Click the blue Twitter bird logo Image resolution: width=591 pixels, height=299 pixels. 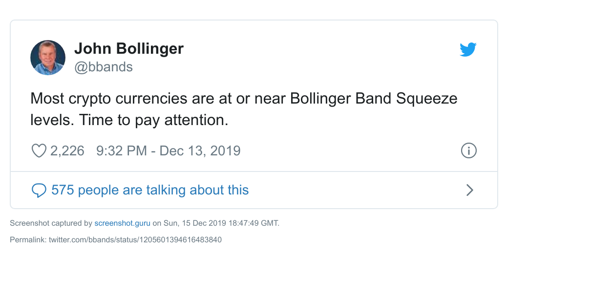coord(468,49)
